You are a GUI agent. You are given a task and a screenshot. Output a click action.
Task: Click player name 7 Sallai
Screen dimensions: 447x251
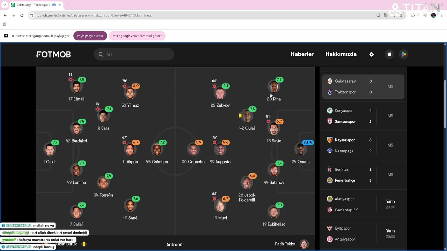[76, 224]
